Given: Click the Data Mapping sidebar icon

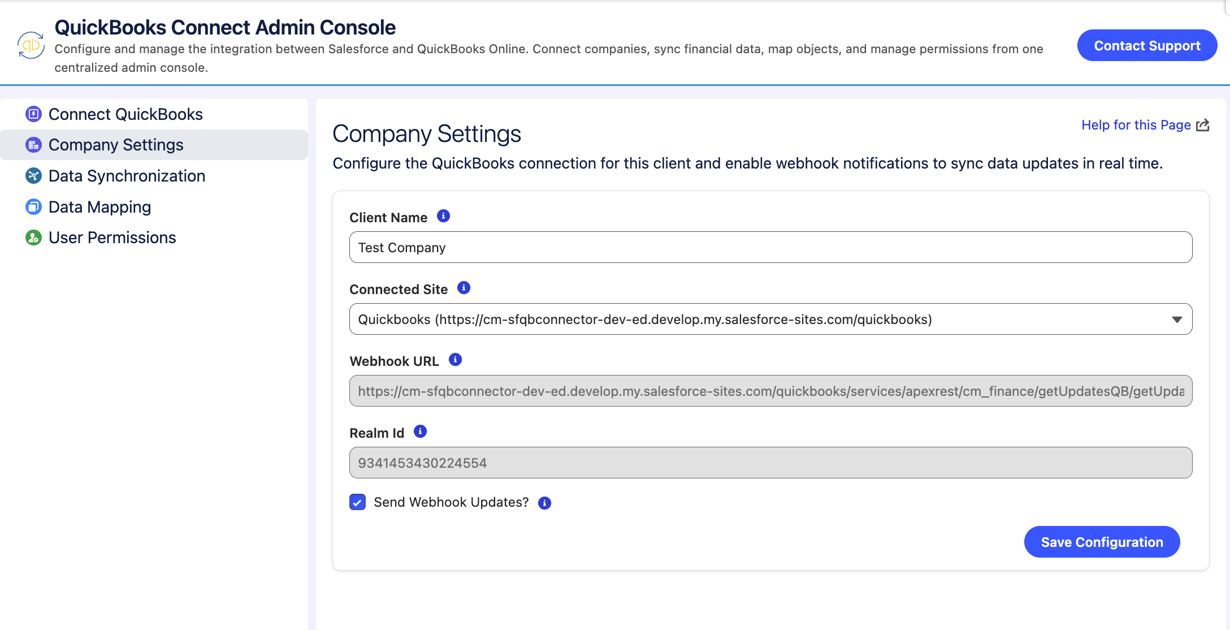Looking at the screenshot, I should click(34, 207).
